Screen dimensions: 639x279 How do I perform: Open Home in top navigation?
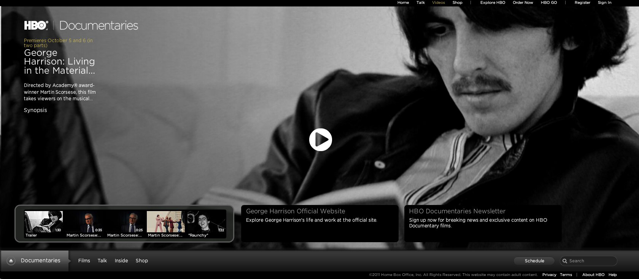tap(403, 3)
